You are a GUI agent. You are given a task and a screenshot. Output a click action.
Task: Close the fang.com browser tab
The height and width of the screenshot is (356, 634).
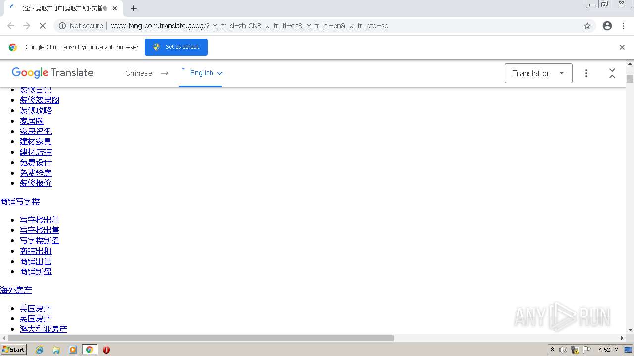pos(114,8)
